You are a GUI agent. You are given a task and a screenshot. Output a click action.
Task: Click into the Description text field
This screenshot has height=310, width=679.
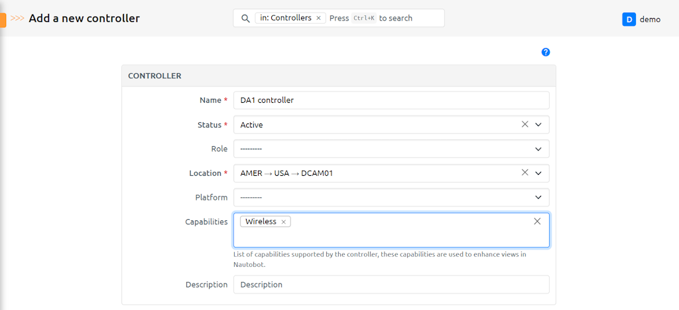coord(391,284)
